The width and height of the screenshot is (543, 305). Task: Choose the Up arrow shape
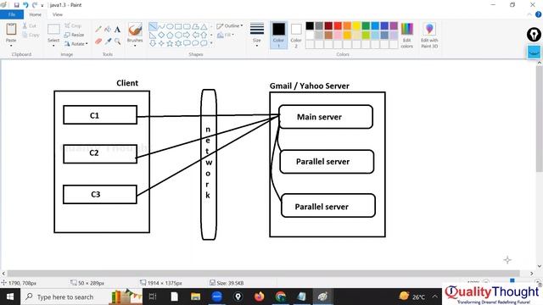click(204, 35)
